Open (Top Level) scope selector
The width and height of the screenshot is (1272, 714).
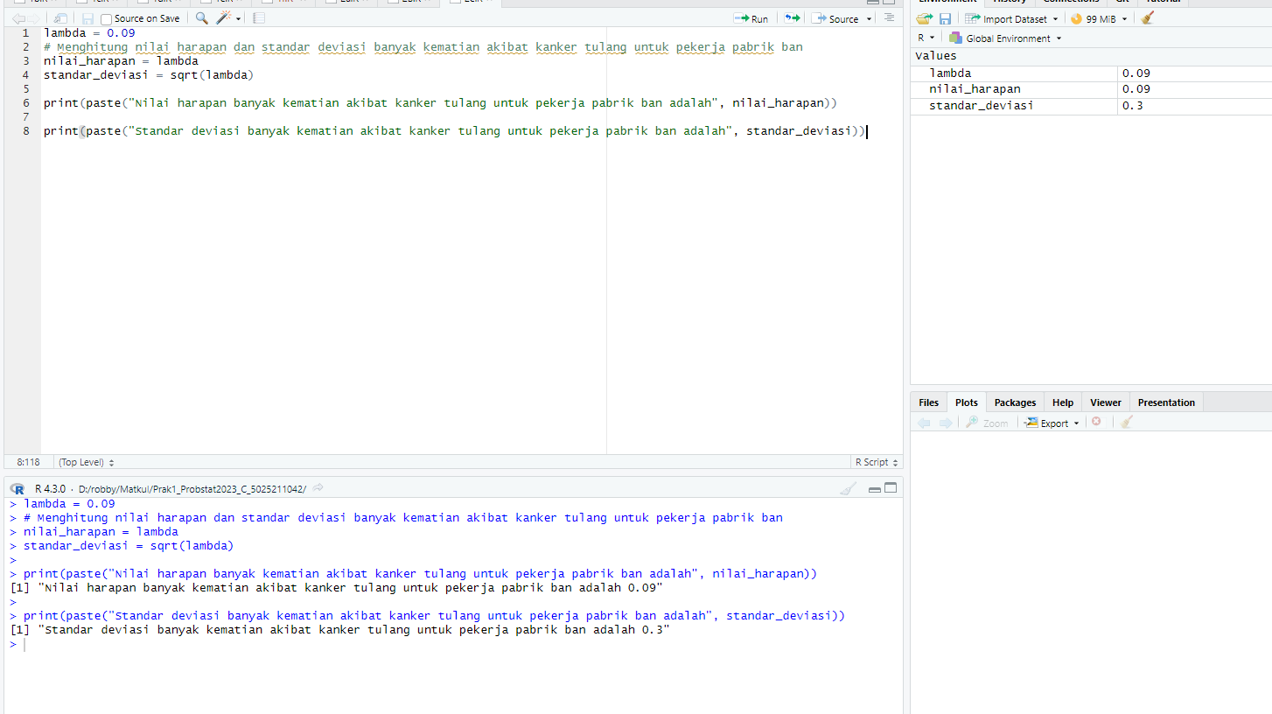point(87,462)
